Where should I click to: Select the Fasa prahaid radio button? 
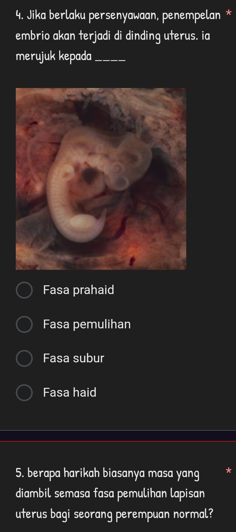click(24, 290)
